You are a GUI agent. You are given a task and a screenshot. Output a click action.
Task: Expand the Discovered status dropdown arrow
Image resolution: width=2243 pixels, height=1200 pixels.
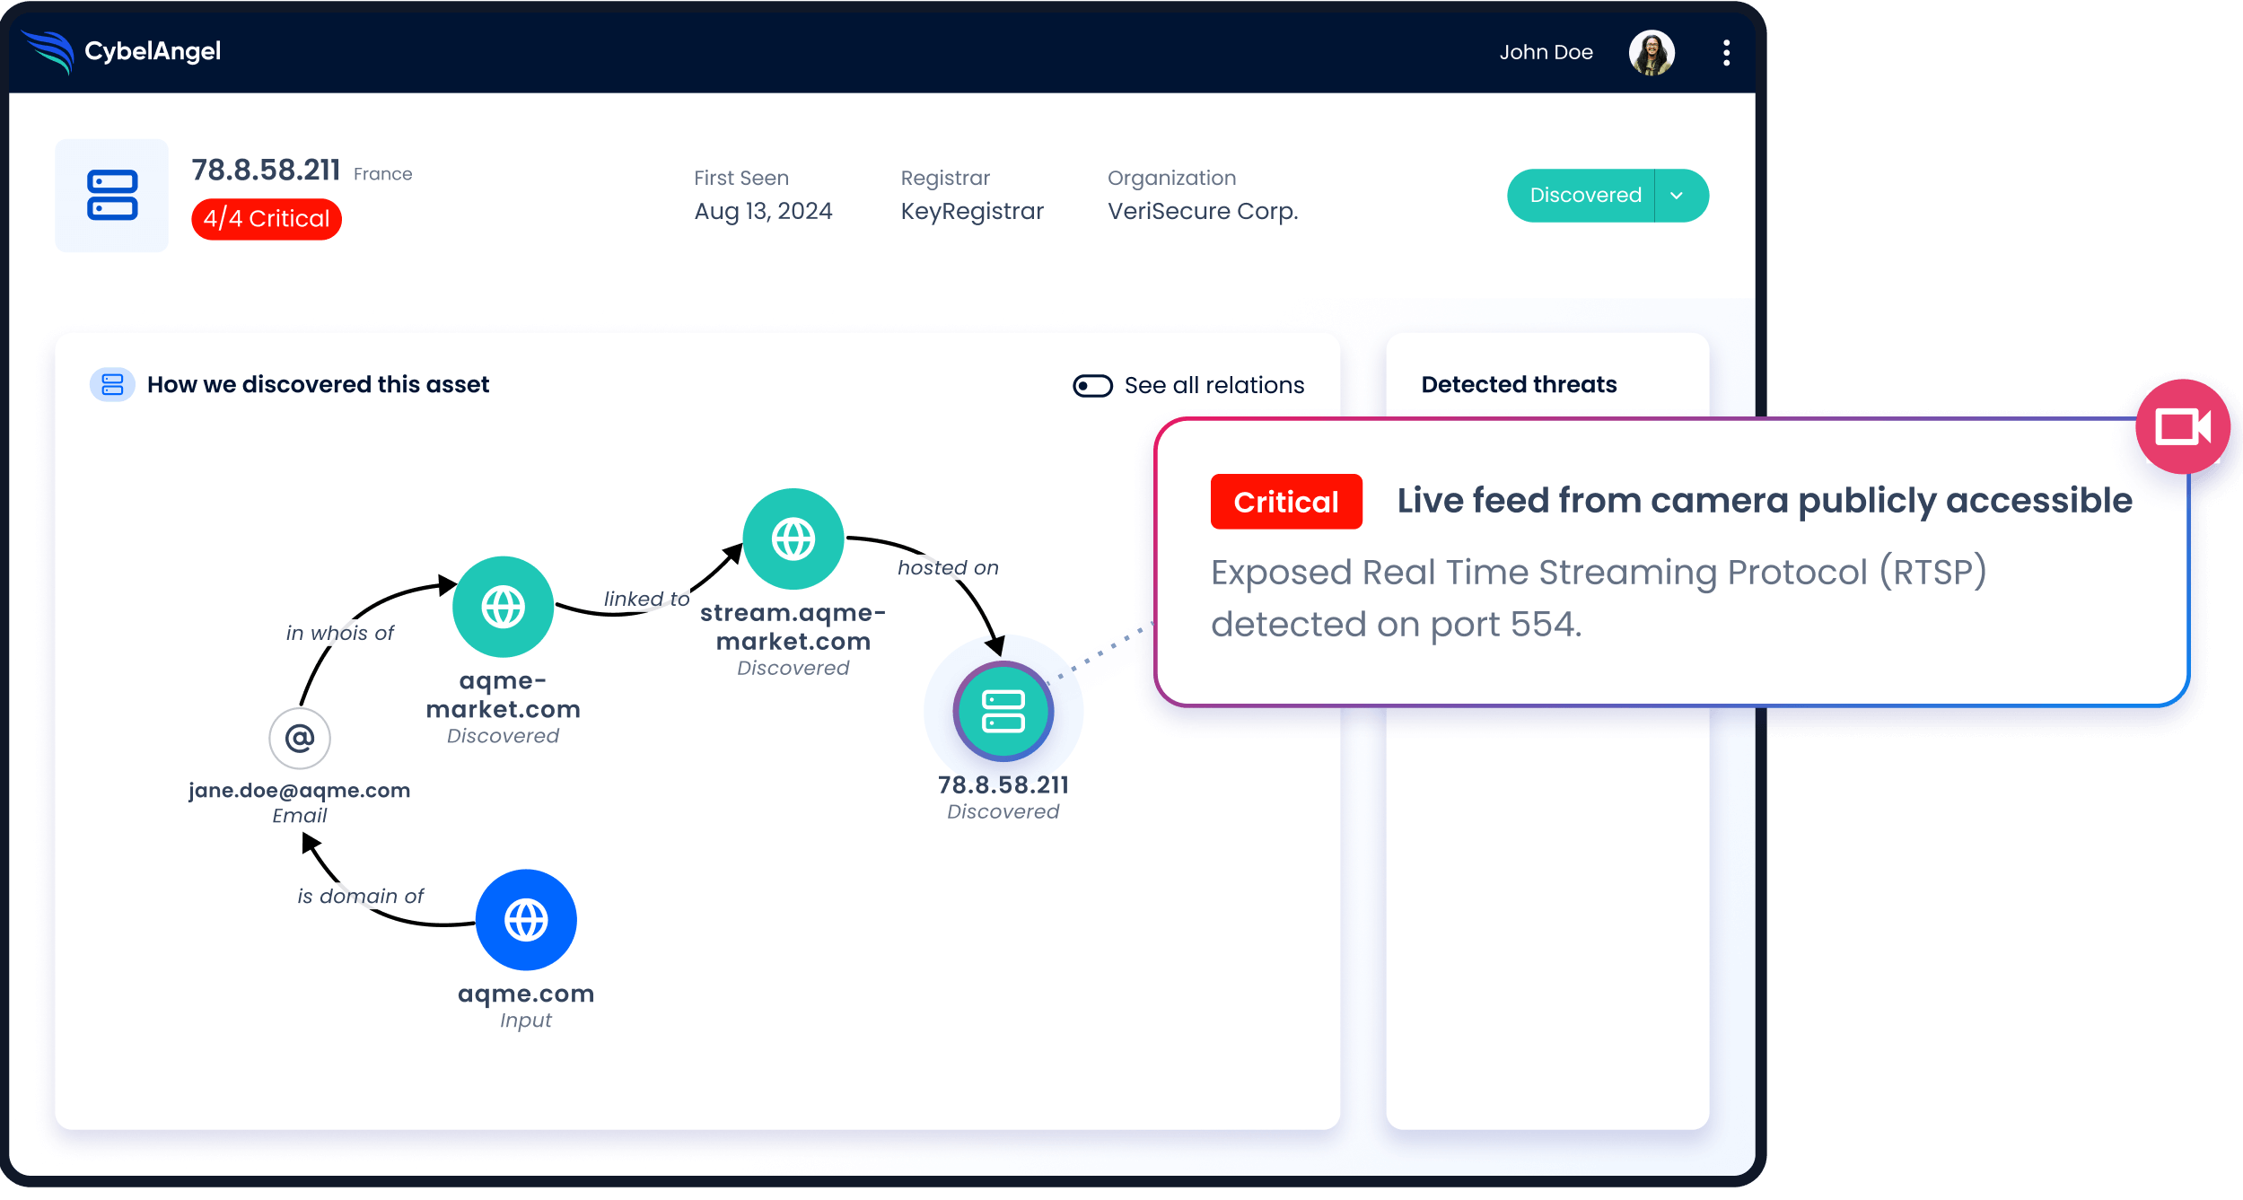click(1677, 196)
